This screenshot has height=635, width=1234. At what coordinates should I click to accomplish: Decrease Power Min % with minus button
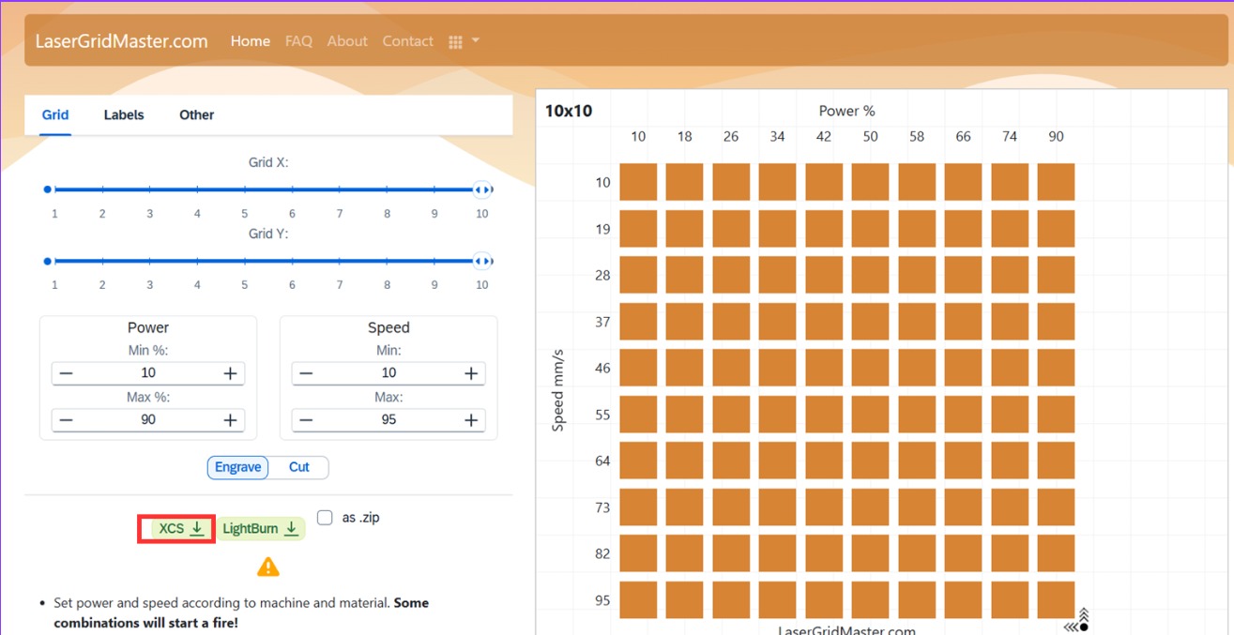click(x=66, y=373)
